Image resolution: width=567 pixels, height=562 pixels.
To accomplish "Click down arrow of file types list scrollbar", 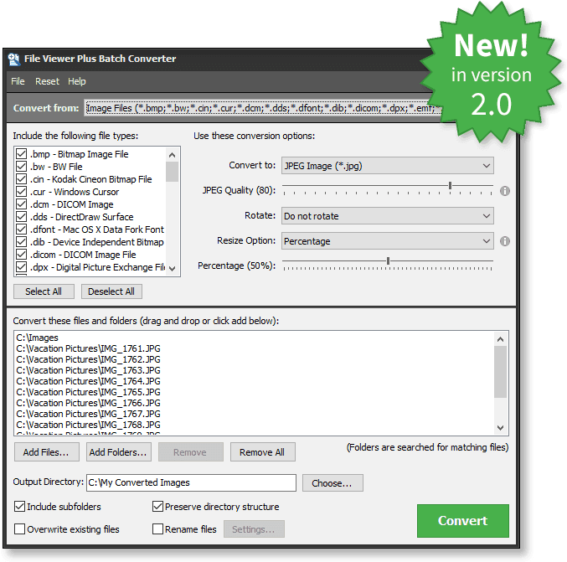I will (173, 268).
